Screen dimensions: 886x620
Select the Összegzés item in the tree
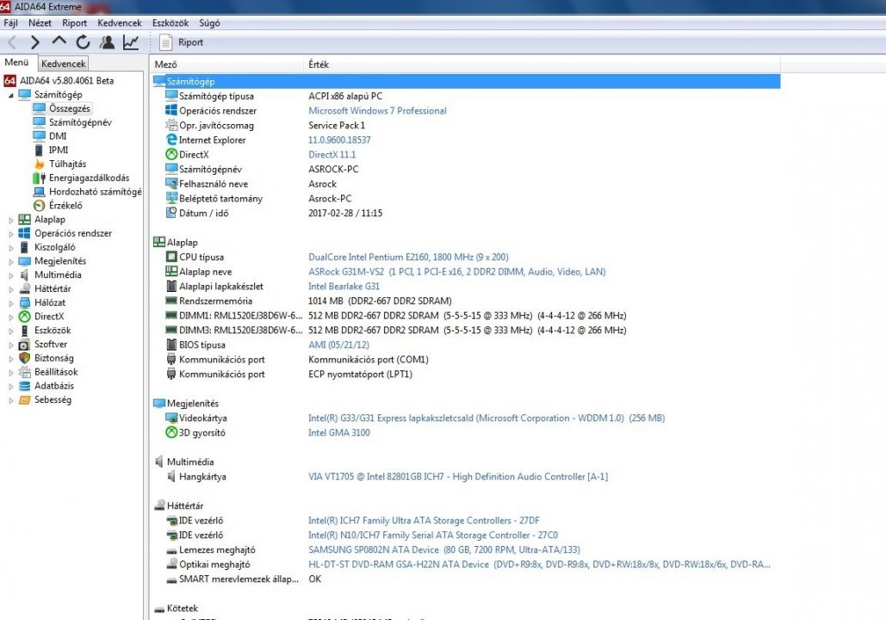point(69,108)
